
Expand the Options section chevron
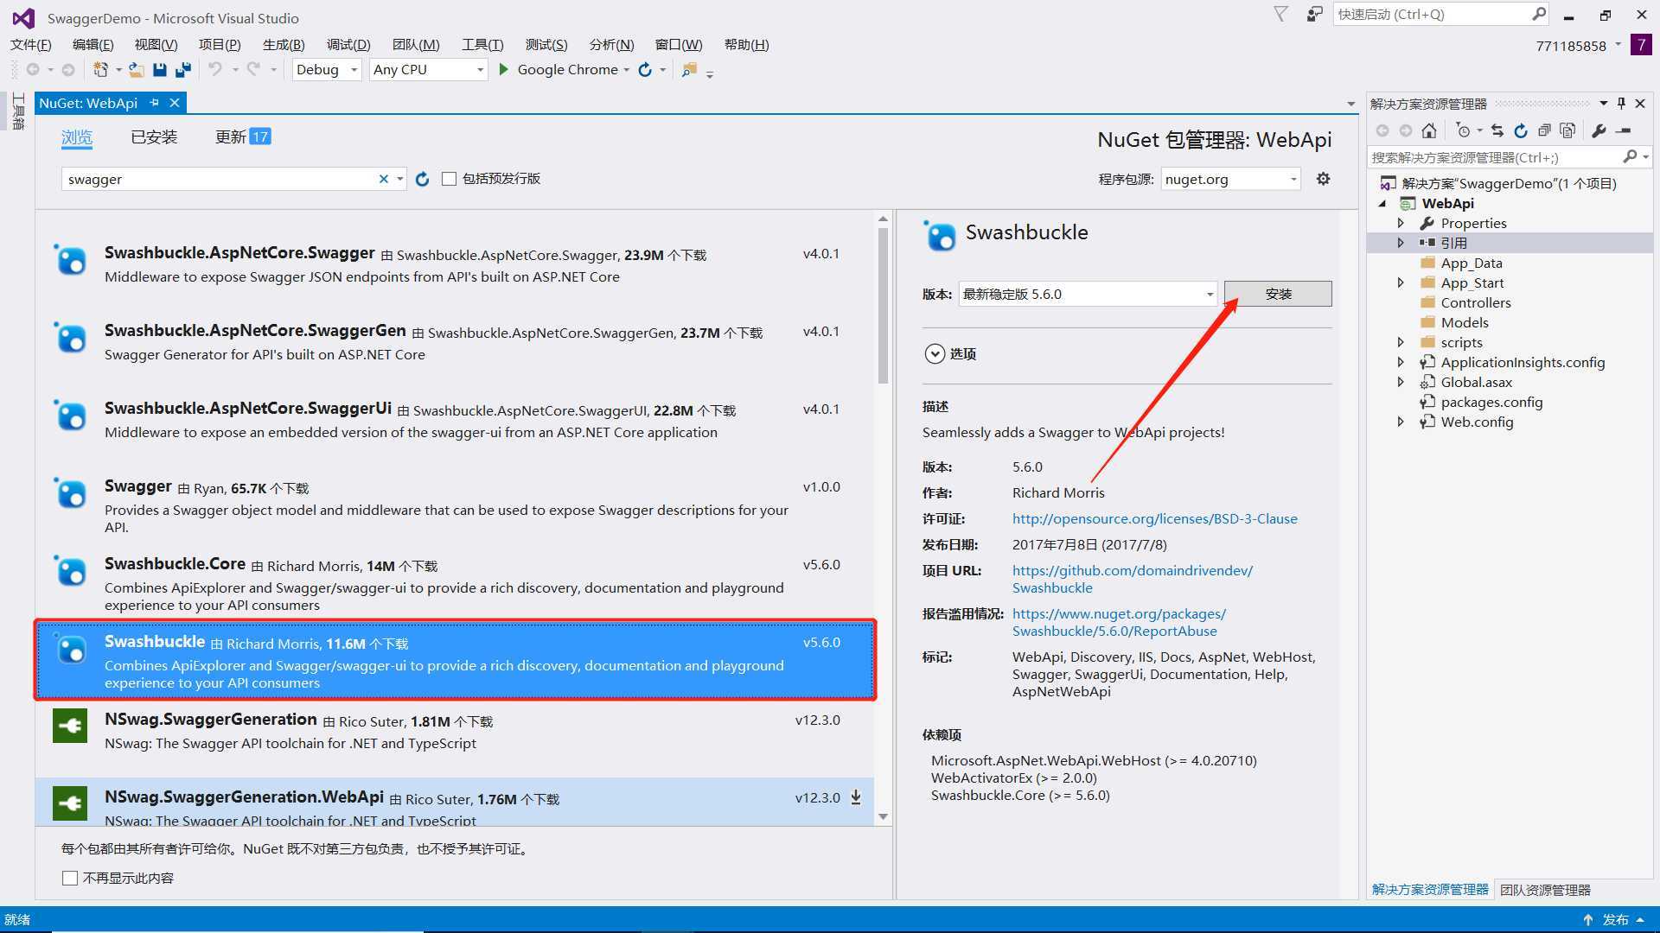(x=934, y=353)
